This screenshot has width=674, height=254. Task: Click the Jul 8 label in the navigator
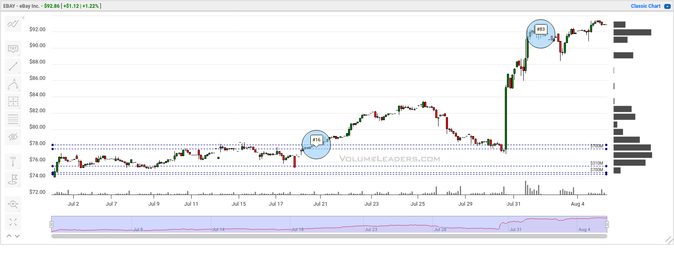click(x=138, y=229)
